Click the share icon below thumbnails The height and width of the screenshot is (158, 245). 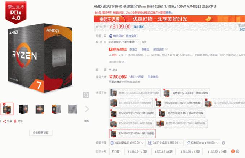coord(4,121)
